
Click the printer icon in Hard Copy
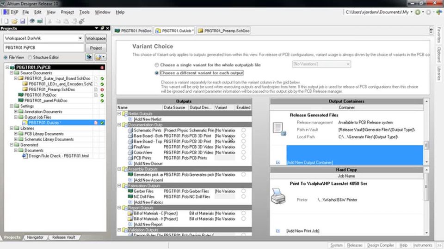[x=278, y=196]
